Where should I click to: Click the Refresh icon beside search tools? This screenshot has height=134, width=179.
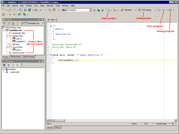pos(103,10)
